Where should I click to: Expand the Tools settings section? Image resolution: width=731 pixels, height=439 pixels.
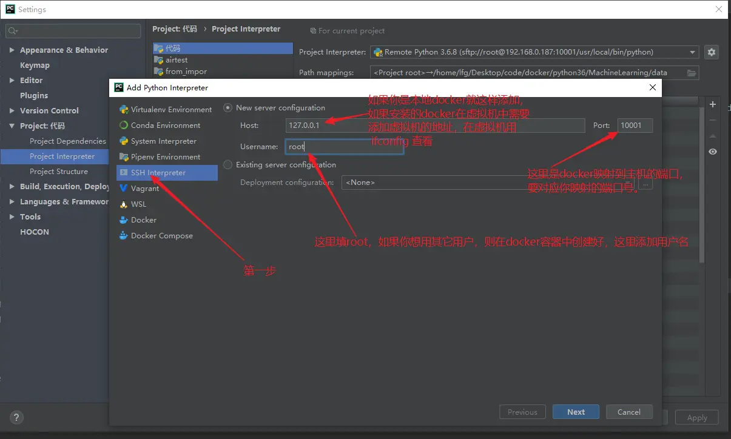point(12,217)
